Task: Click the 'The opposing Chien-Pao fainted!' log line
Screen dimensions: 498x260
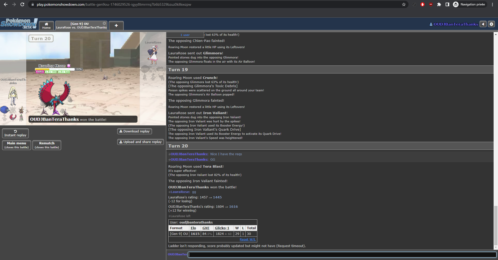Action: (x=196, y=41)
